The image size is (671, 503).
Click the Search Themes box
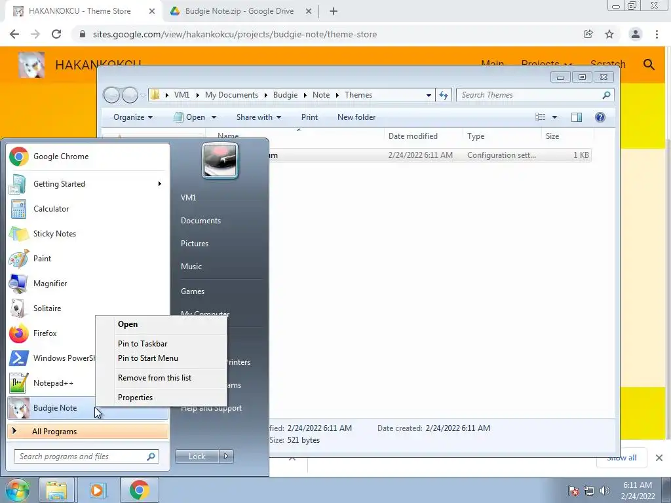535,95
